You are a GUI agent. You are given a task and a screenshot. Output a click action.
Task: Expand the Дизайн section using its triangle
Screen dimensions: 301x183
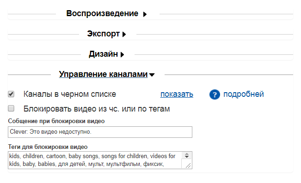[x=122, y=55]
